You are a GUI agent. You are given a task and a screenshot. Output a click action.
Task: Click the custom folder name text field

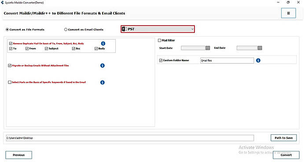(x=227, y=61)
